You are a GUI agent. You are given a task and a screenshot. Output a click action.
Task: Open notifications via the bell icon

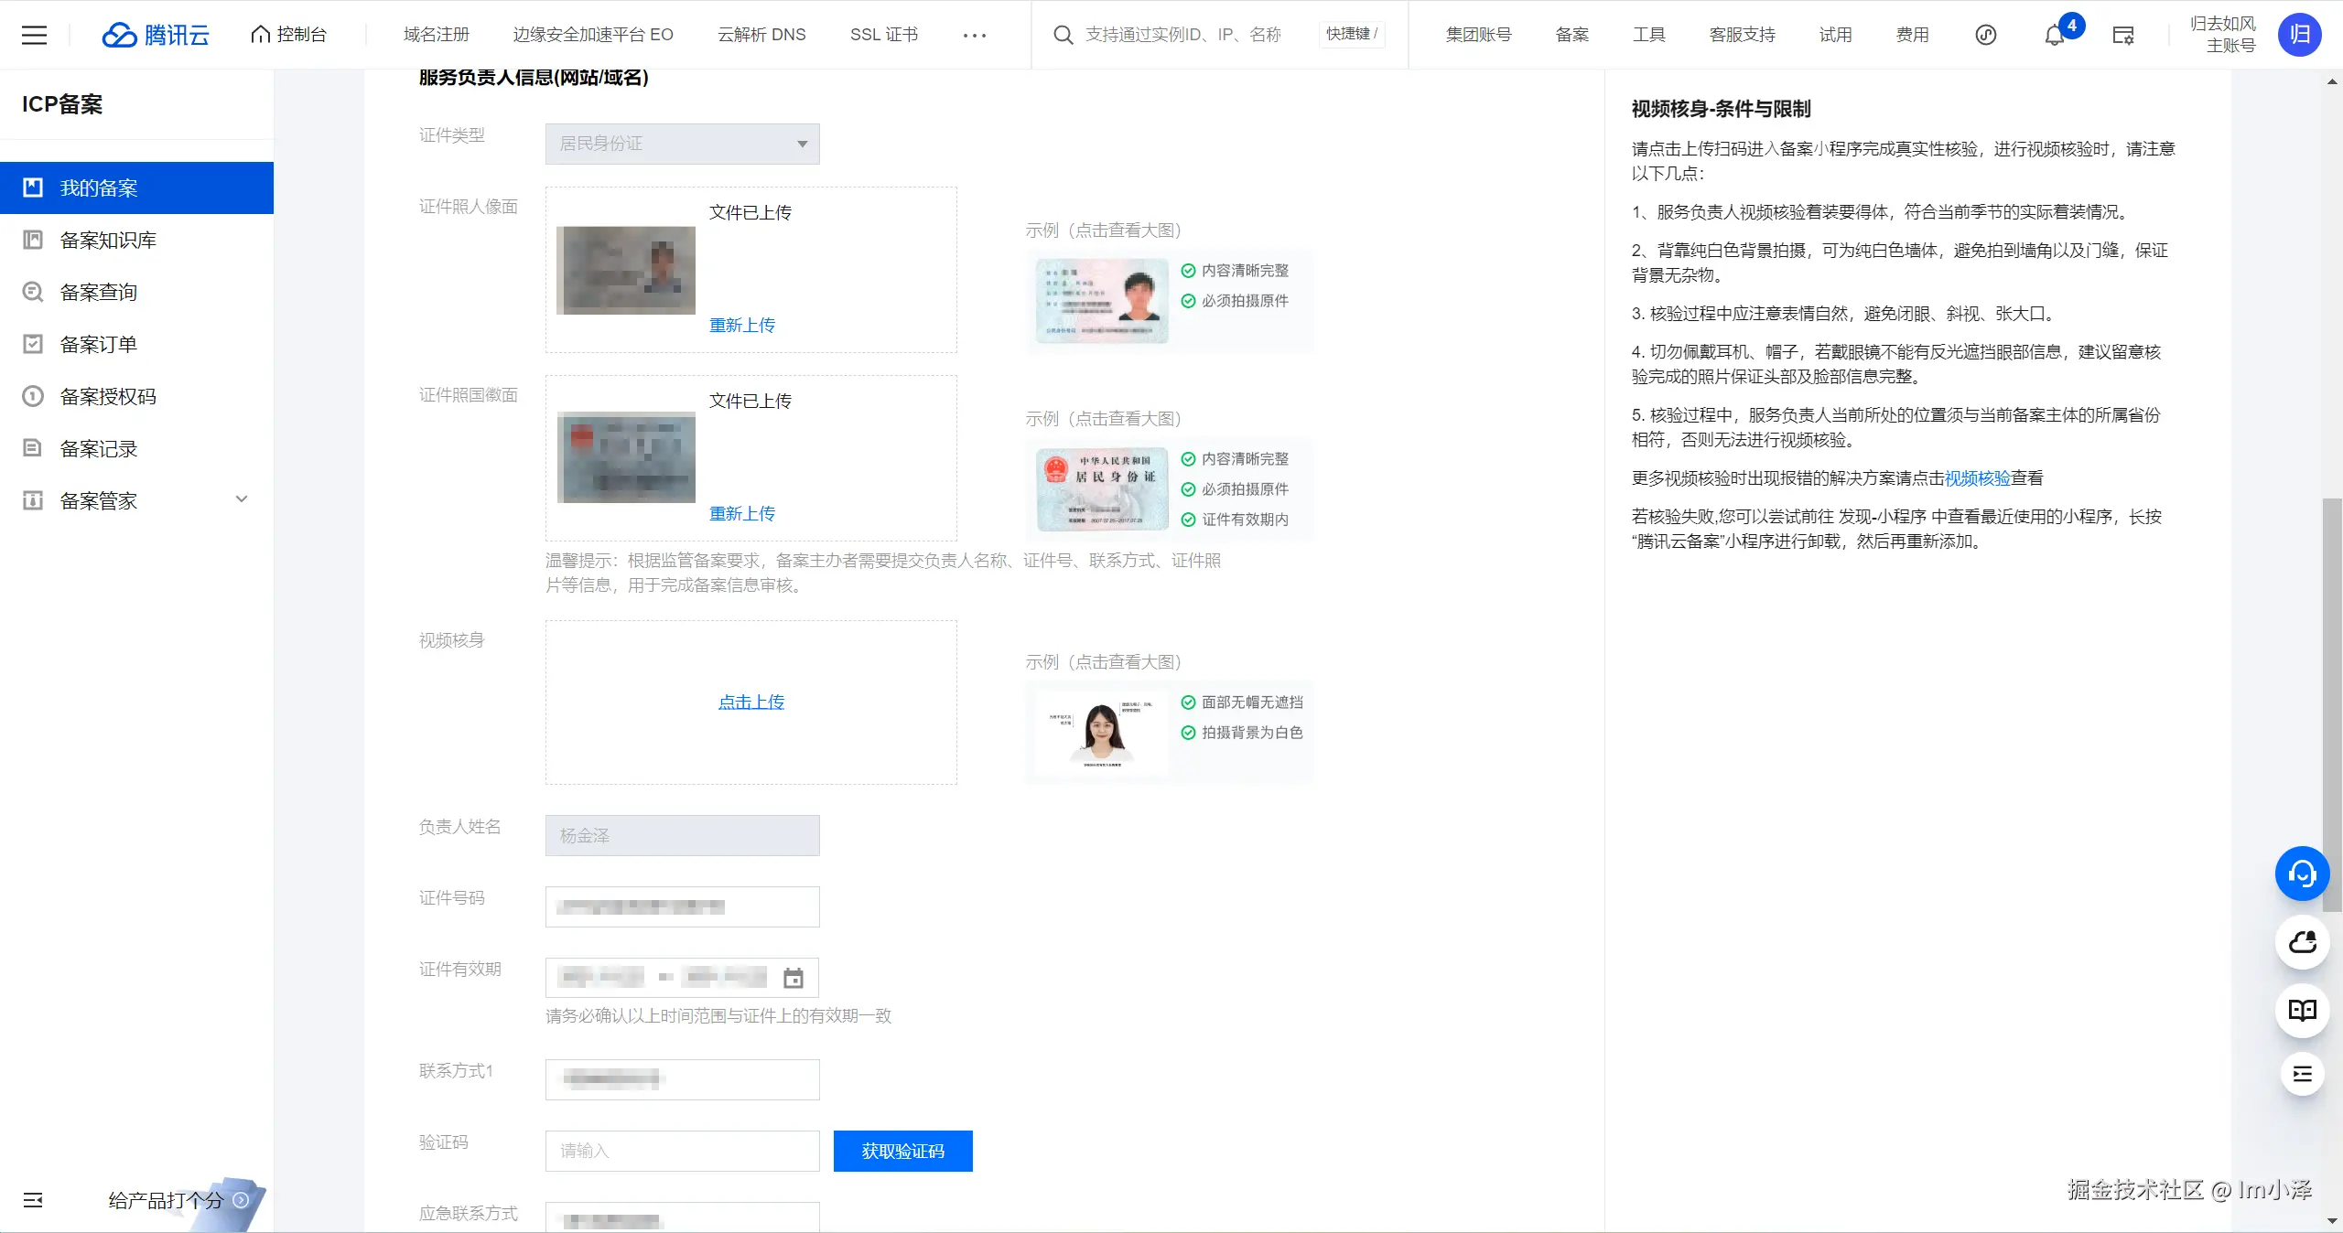(2053, 35)
